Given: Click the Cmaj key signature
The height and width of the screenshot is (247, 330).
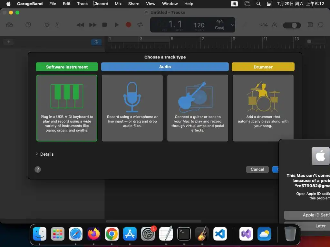Looking at the screenshot, I should (x=219, y=28).
